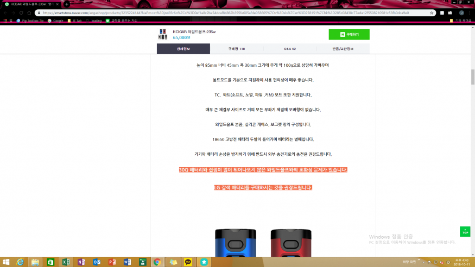
Task: Click the green TOP scroll-up button
Action: click(465, 232)
